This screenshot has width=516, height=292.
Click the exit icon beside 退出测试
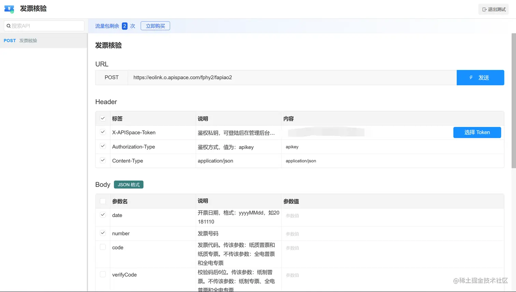pos(484,10)
